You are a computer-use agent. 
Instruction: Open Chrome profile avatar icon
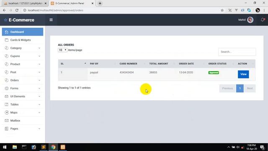(258, 10)
